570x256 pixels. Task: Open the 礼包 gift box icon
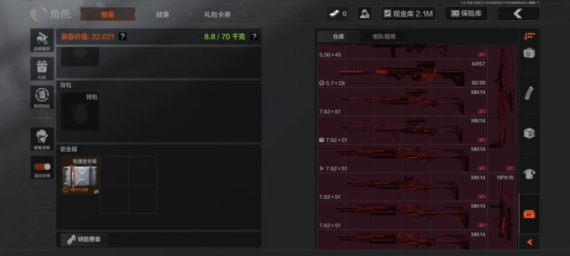pyautogui.click(x=42, y=69)
